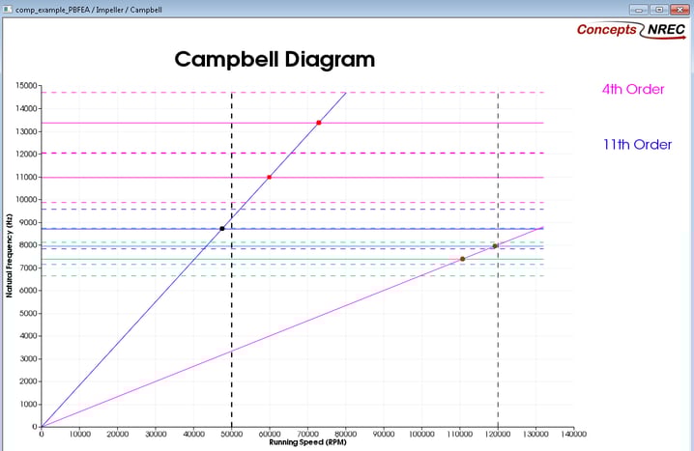This screenshot has height=451, width=694.
Task: Close the Campbell diagram window
Action: click(x=679, y=9)
